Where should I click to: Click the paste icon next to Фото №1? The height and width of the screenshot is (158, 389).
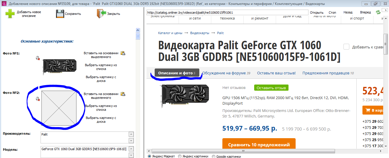click(123, 53)
